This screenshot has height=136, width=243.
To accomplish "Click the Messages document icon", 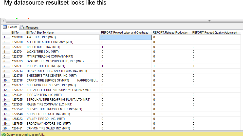I will [22, 27].
